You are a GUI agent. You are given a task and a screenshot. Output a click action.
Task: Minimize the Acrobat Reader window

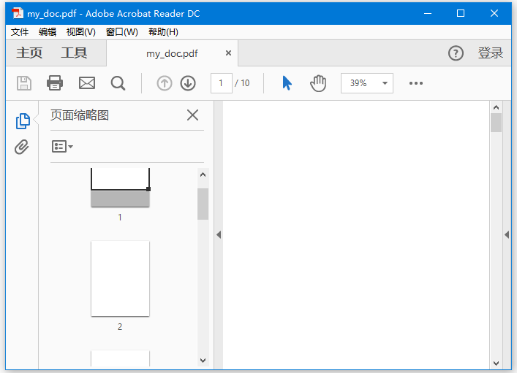(x=428, y=13)
